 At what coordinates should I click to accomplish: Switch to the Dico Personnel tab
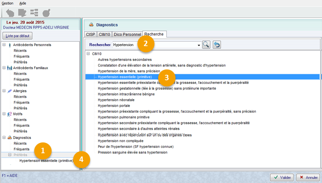tap(127, 34)
